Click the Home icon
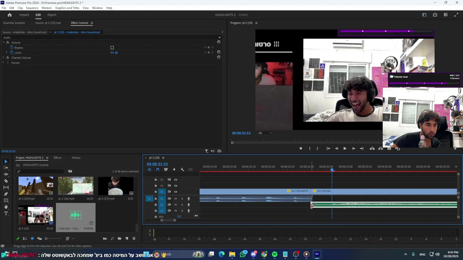Viewport: 463px width, 260px height. (9, 15)
